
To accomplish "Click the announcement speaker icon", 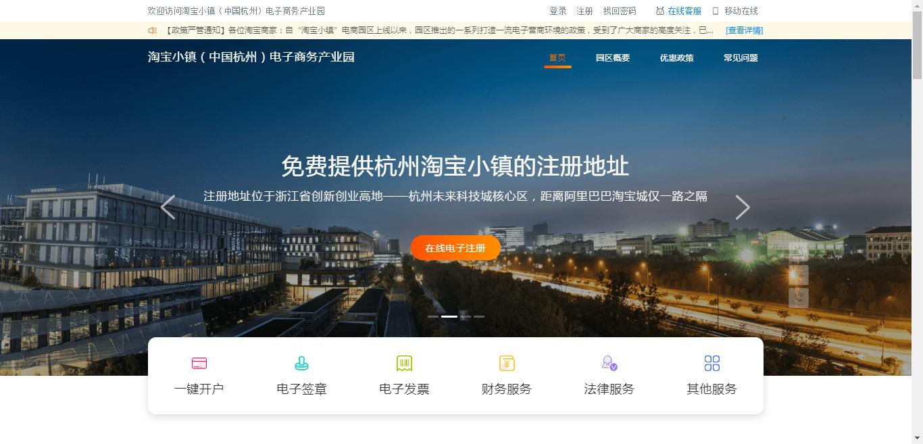I will [151, 30].
